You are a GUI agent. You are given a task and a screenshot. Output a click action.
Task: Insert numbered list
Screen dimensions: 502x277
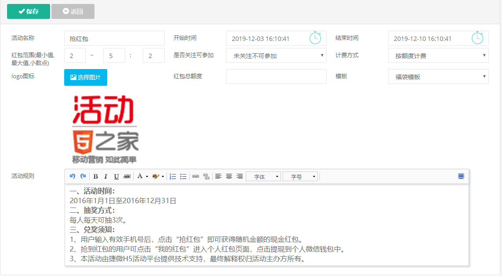coord(173,176)
